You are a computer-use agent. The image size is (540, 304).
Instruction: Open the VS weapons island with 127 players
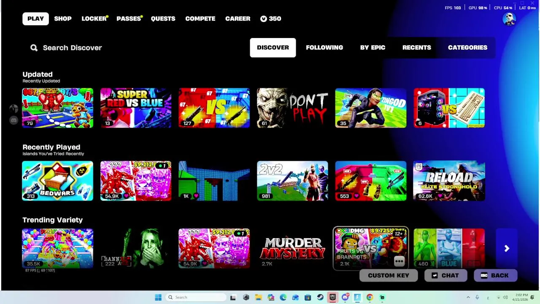214,108
